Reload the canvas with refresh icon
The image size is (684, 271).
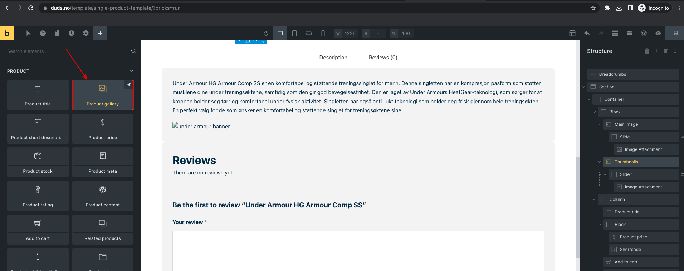[x=266, y=33]
